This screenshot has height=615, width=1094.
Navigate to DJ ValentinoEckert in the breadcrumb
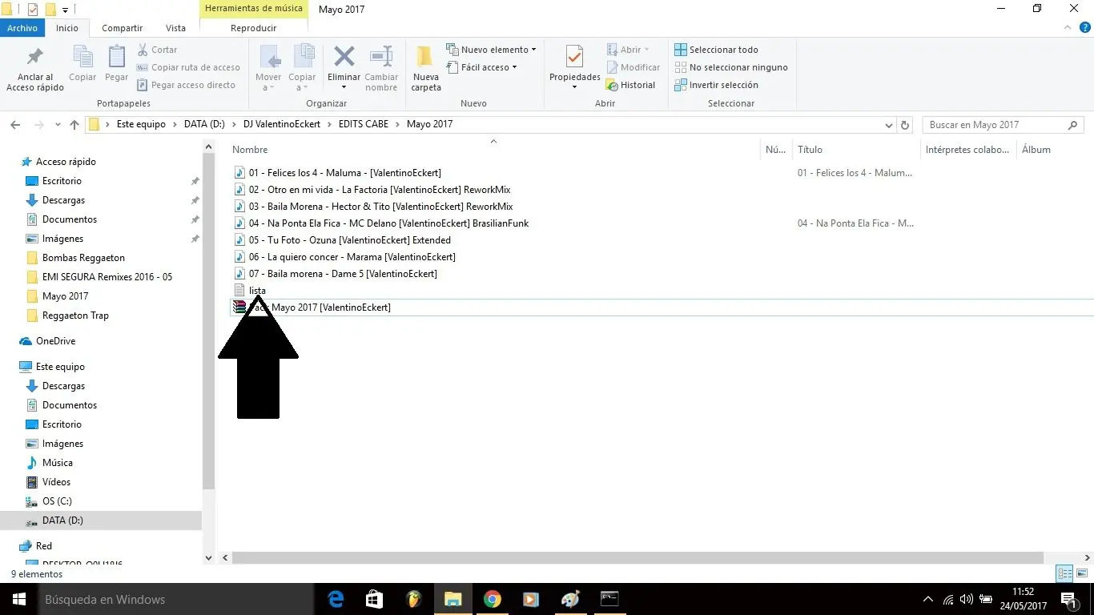pos(282,124)
